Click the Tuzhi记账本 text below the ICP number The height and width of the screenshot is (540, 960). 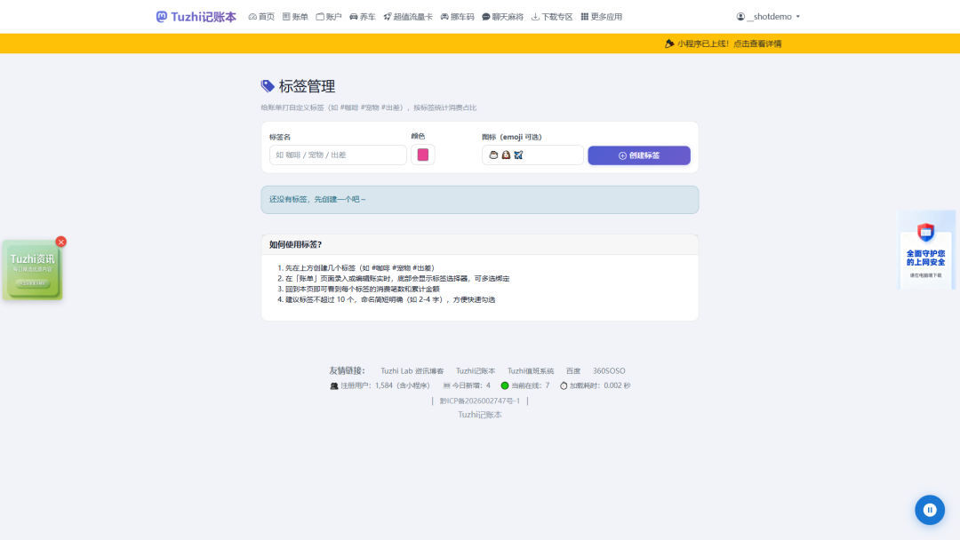point(480,415)
